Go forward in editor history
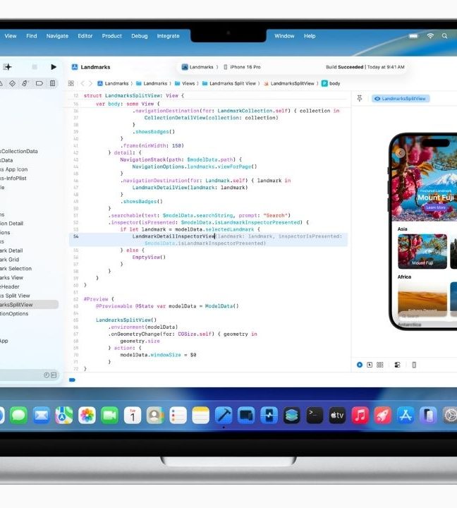 pyautogui.click(x=90, y=83)
